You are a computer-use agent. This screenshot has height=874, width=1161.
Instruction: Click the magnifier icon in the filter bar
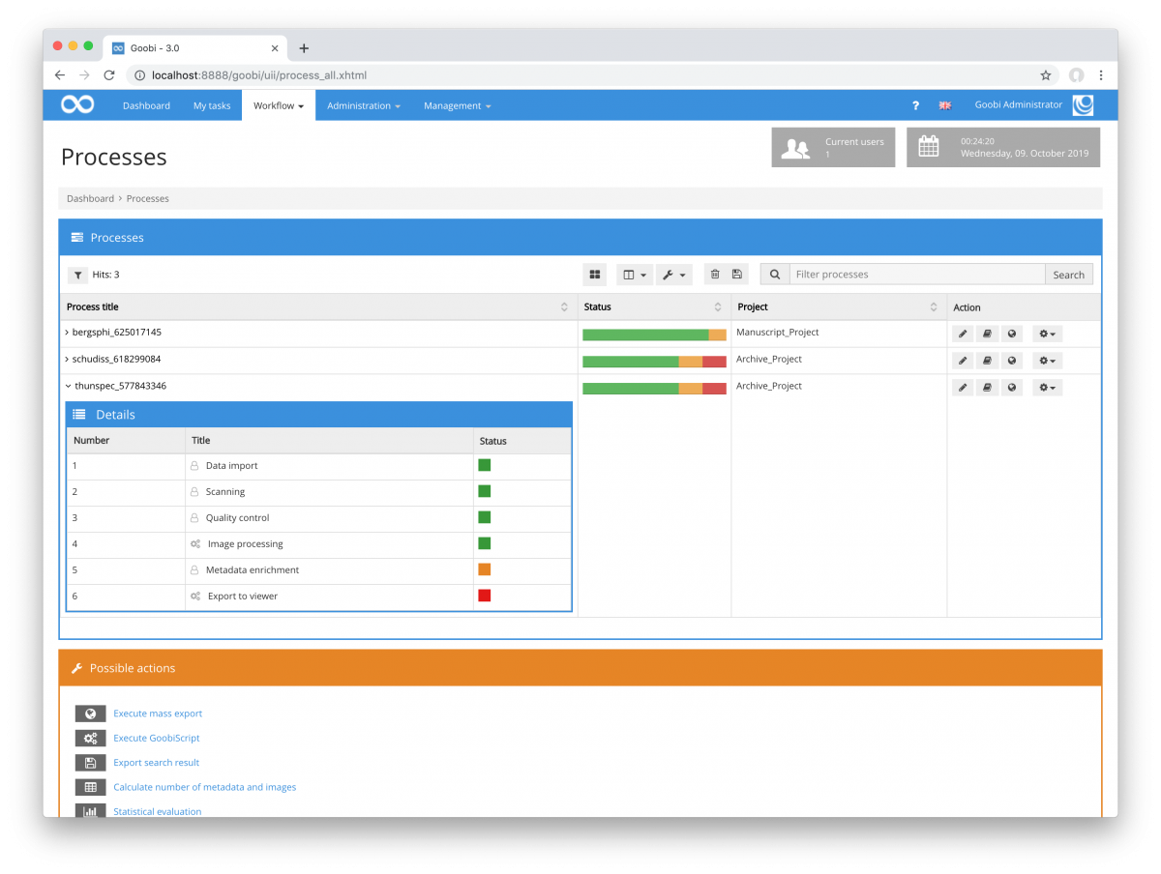[774, 274]
